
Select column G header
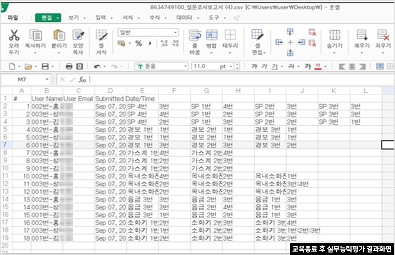click(x=206, y=91)
